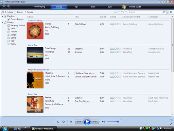Sort by the Length column header
This screenshot has height=131, width=174.
pos(103,17)
